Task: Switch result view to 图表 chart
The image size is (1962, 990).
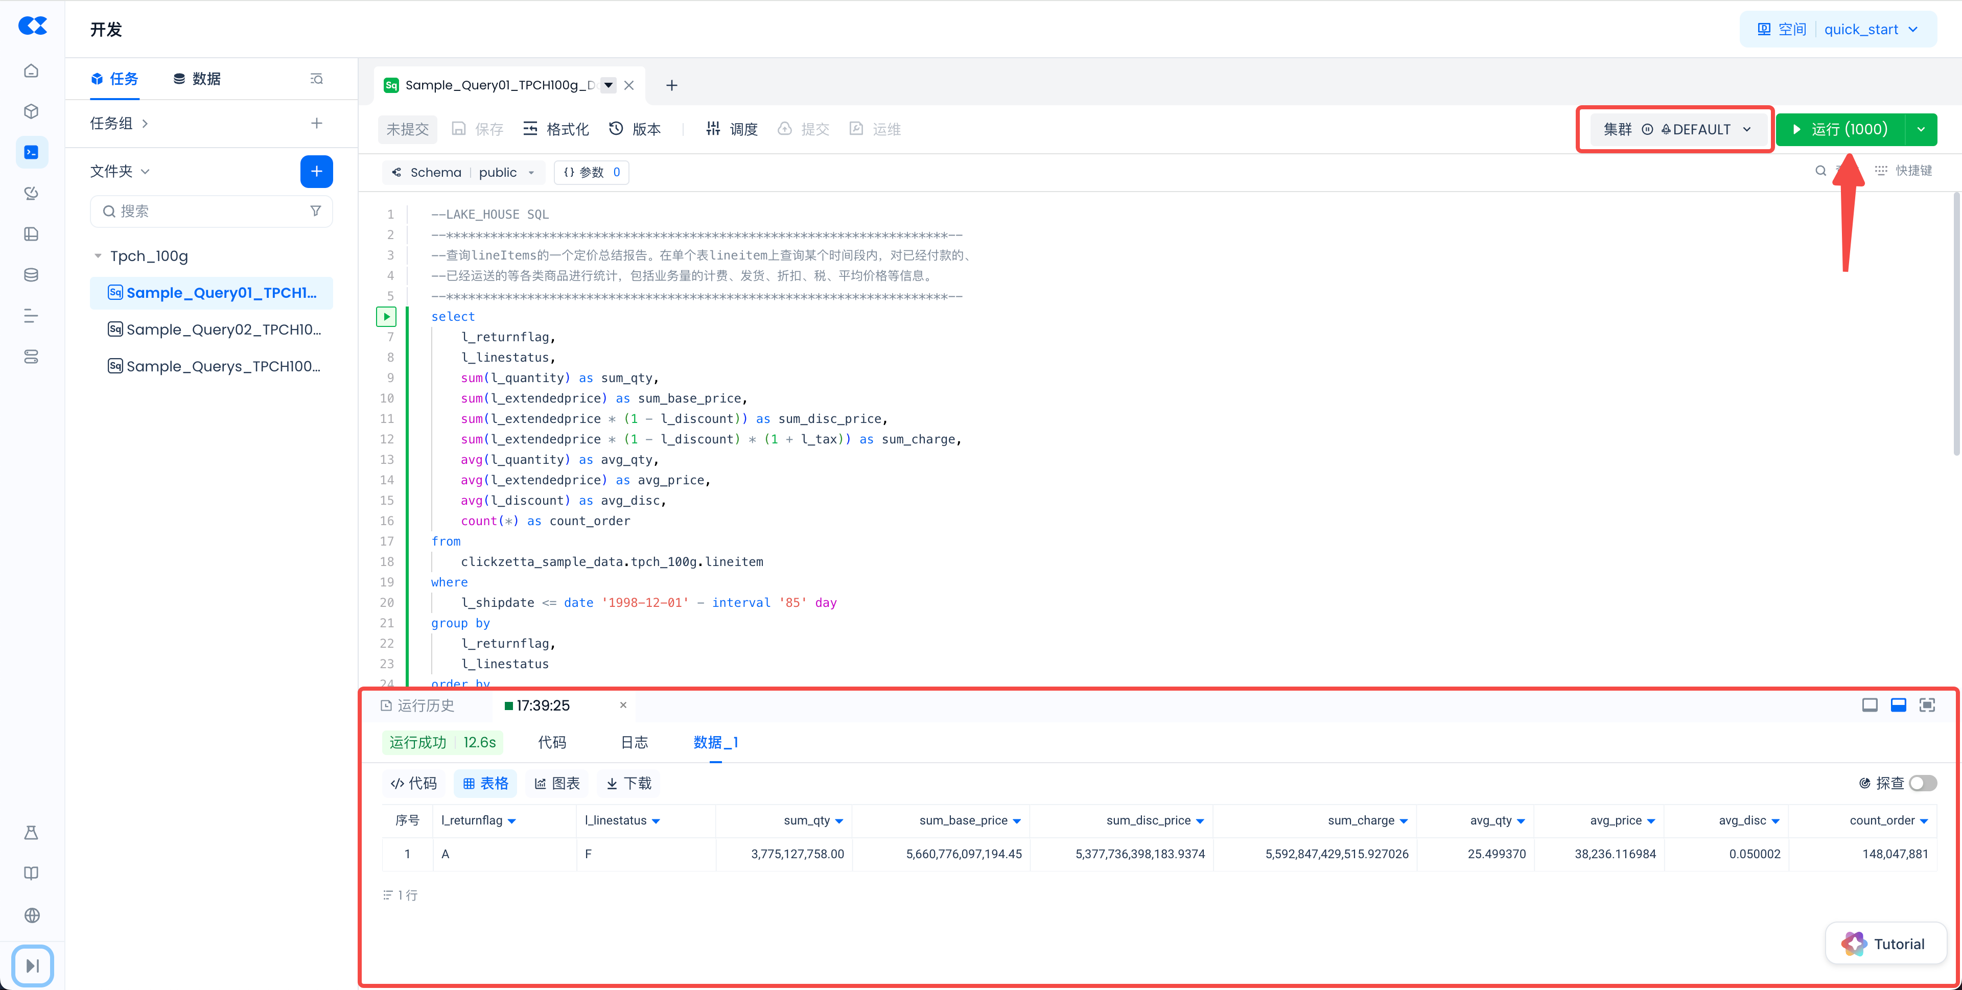Action: (x=557, y=783)
